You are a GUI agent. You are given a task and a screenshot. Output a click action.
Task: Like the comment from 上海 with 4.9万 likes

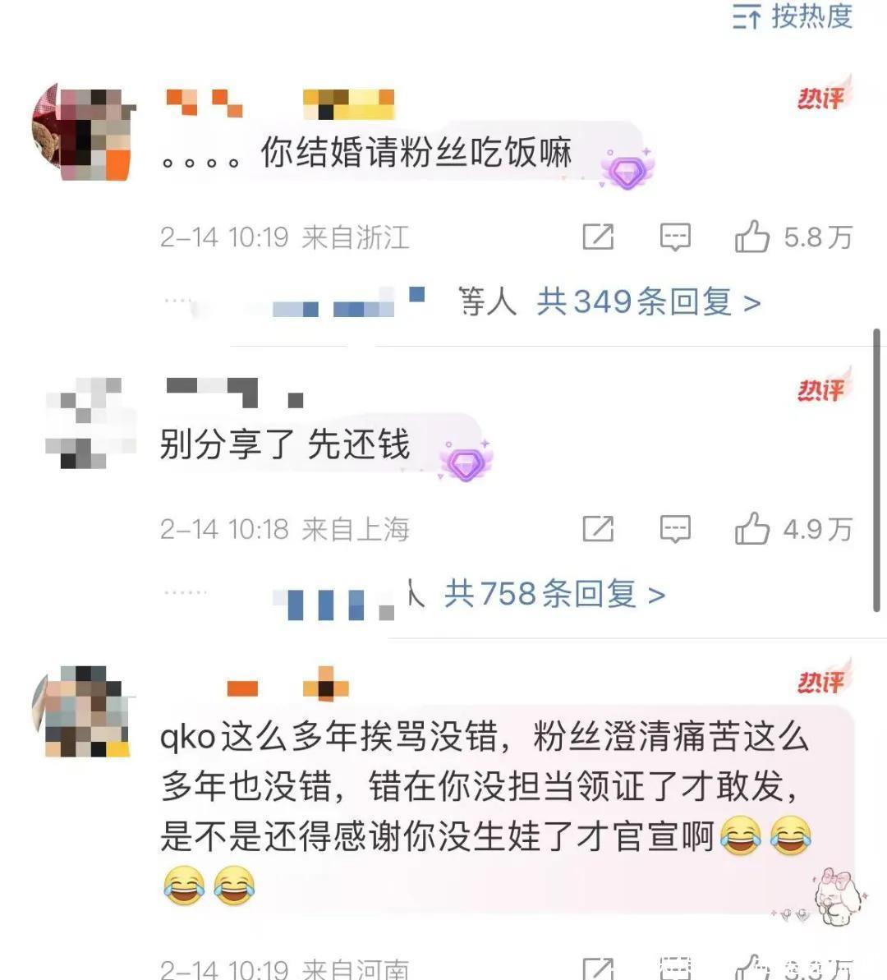[793, 529]
